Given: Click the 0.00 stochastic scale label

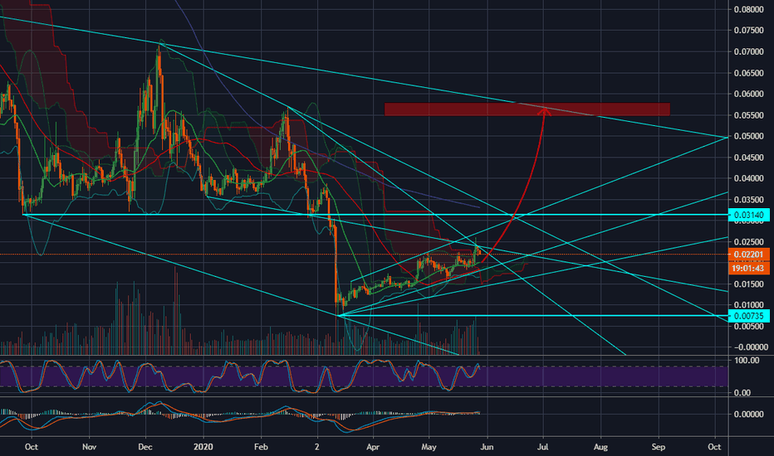Looking at the screenshot, I should (x=742, y=393).
